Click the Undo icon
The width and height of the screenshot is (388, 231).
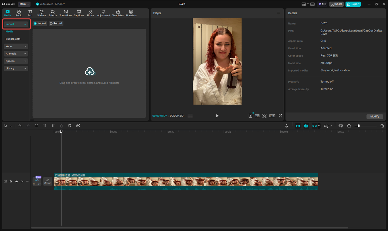coord(20,126)
